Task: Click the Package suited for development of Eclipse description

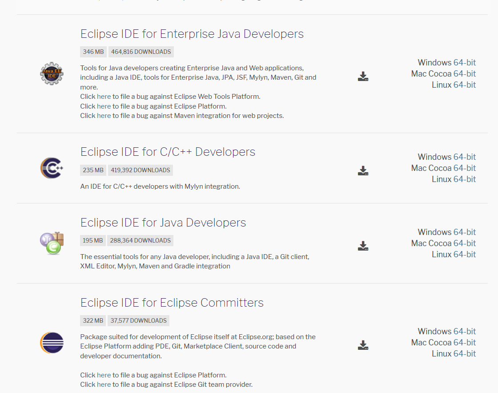Action: 198,346
